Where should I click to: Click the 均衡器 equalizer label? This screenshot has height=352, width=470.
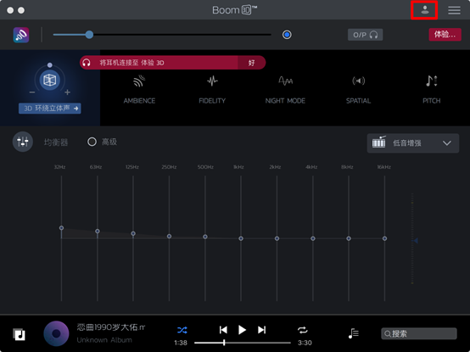[56, 142]
